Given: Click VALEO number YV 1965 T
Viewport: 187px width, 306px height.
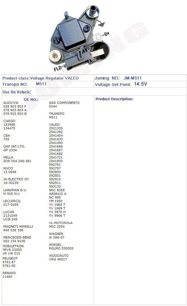Looking at the screenshot, I should click(x=57, y=205).
